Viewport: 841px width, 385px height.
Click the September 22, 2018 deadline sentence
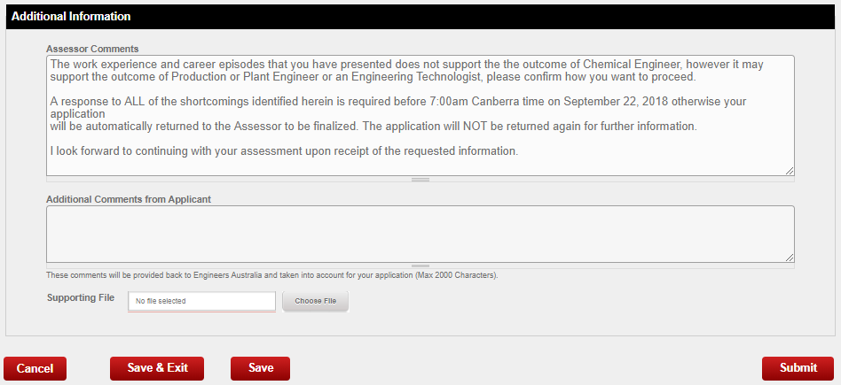(399, 101)
